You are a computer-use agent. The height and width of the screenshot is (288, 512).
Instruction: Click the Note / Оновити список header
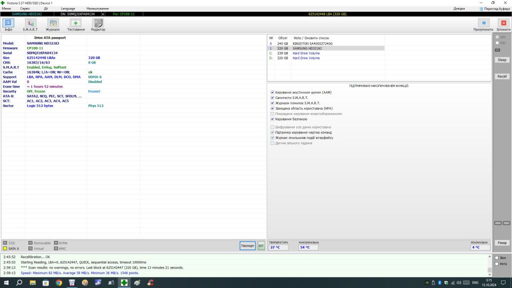[x=311, y=38]
